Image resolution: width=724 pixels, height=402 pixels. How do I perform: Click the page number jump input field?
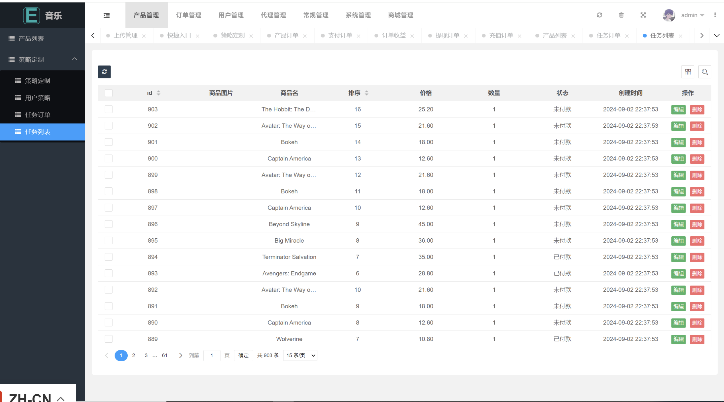point(212,355)
